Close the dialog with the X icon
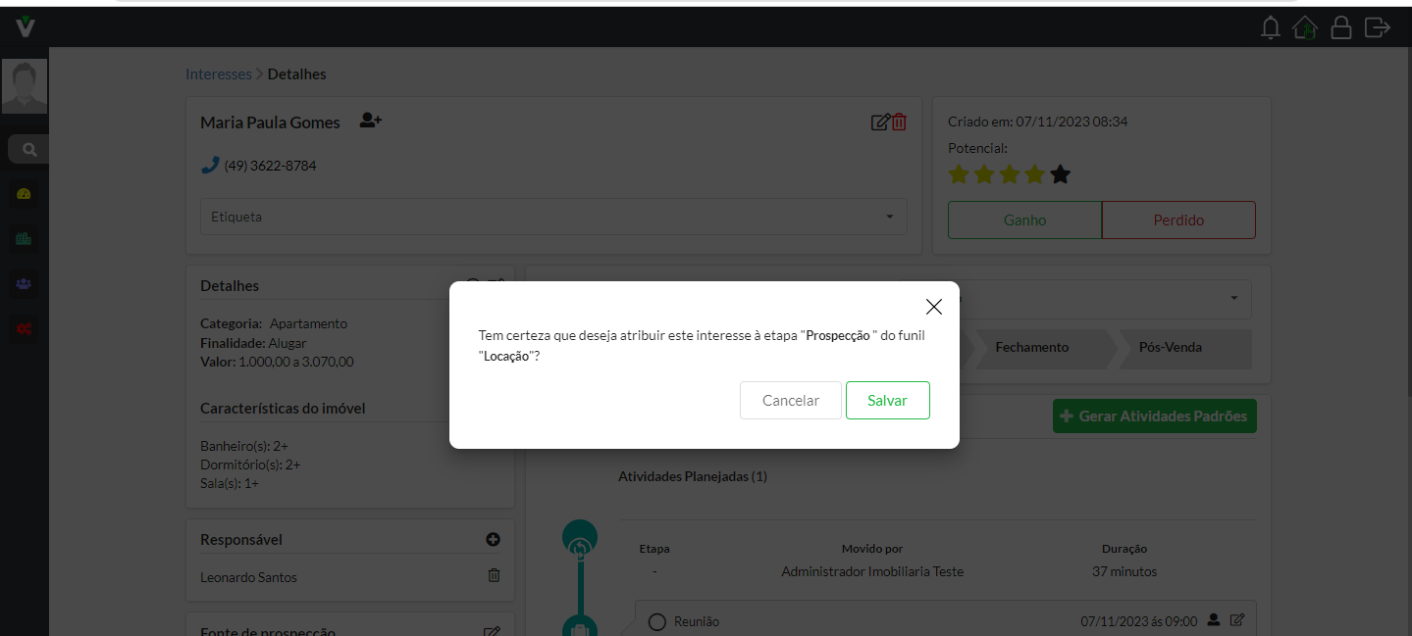Image resolution: width=1412 pixels, height=636 pixels. (x=933, y=307)
